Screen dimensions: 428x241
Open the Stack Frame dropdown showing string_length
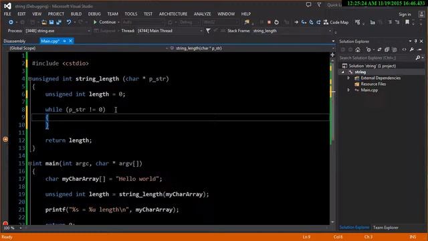[x=292, y=31]
